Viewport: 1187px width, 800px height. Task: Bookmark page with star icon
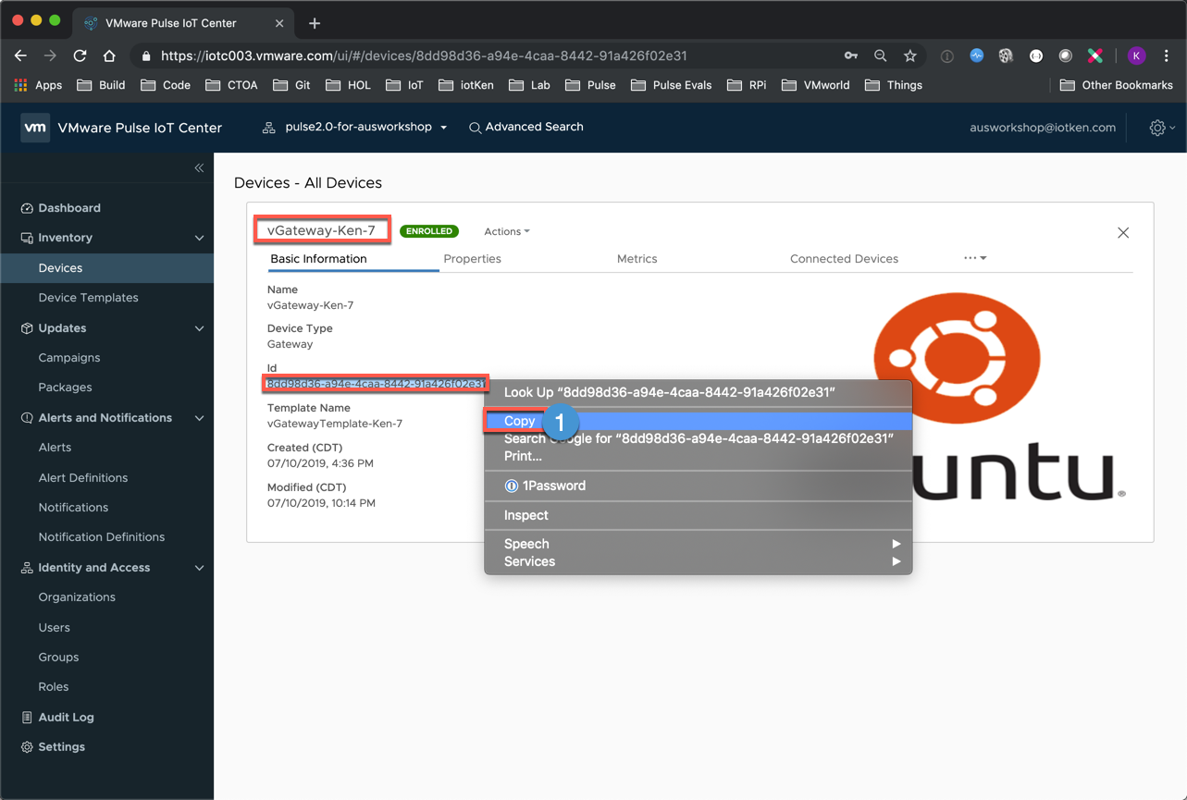(x=910, y=55)
